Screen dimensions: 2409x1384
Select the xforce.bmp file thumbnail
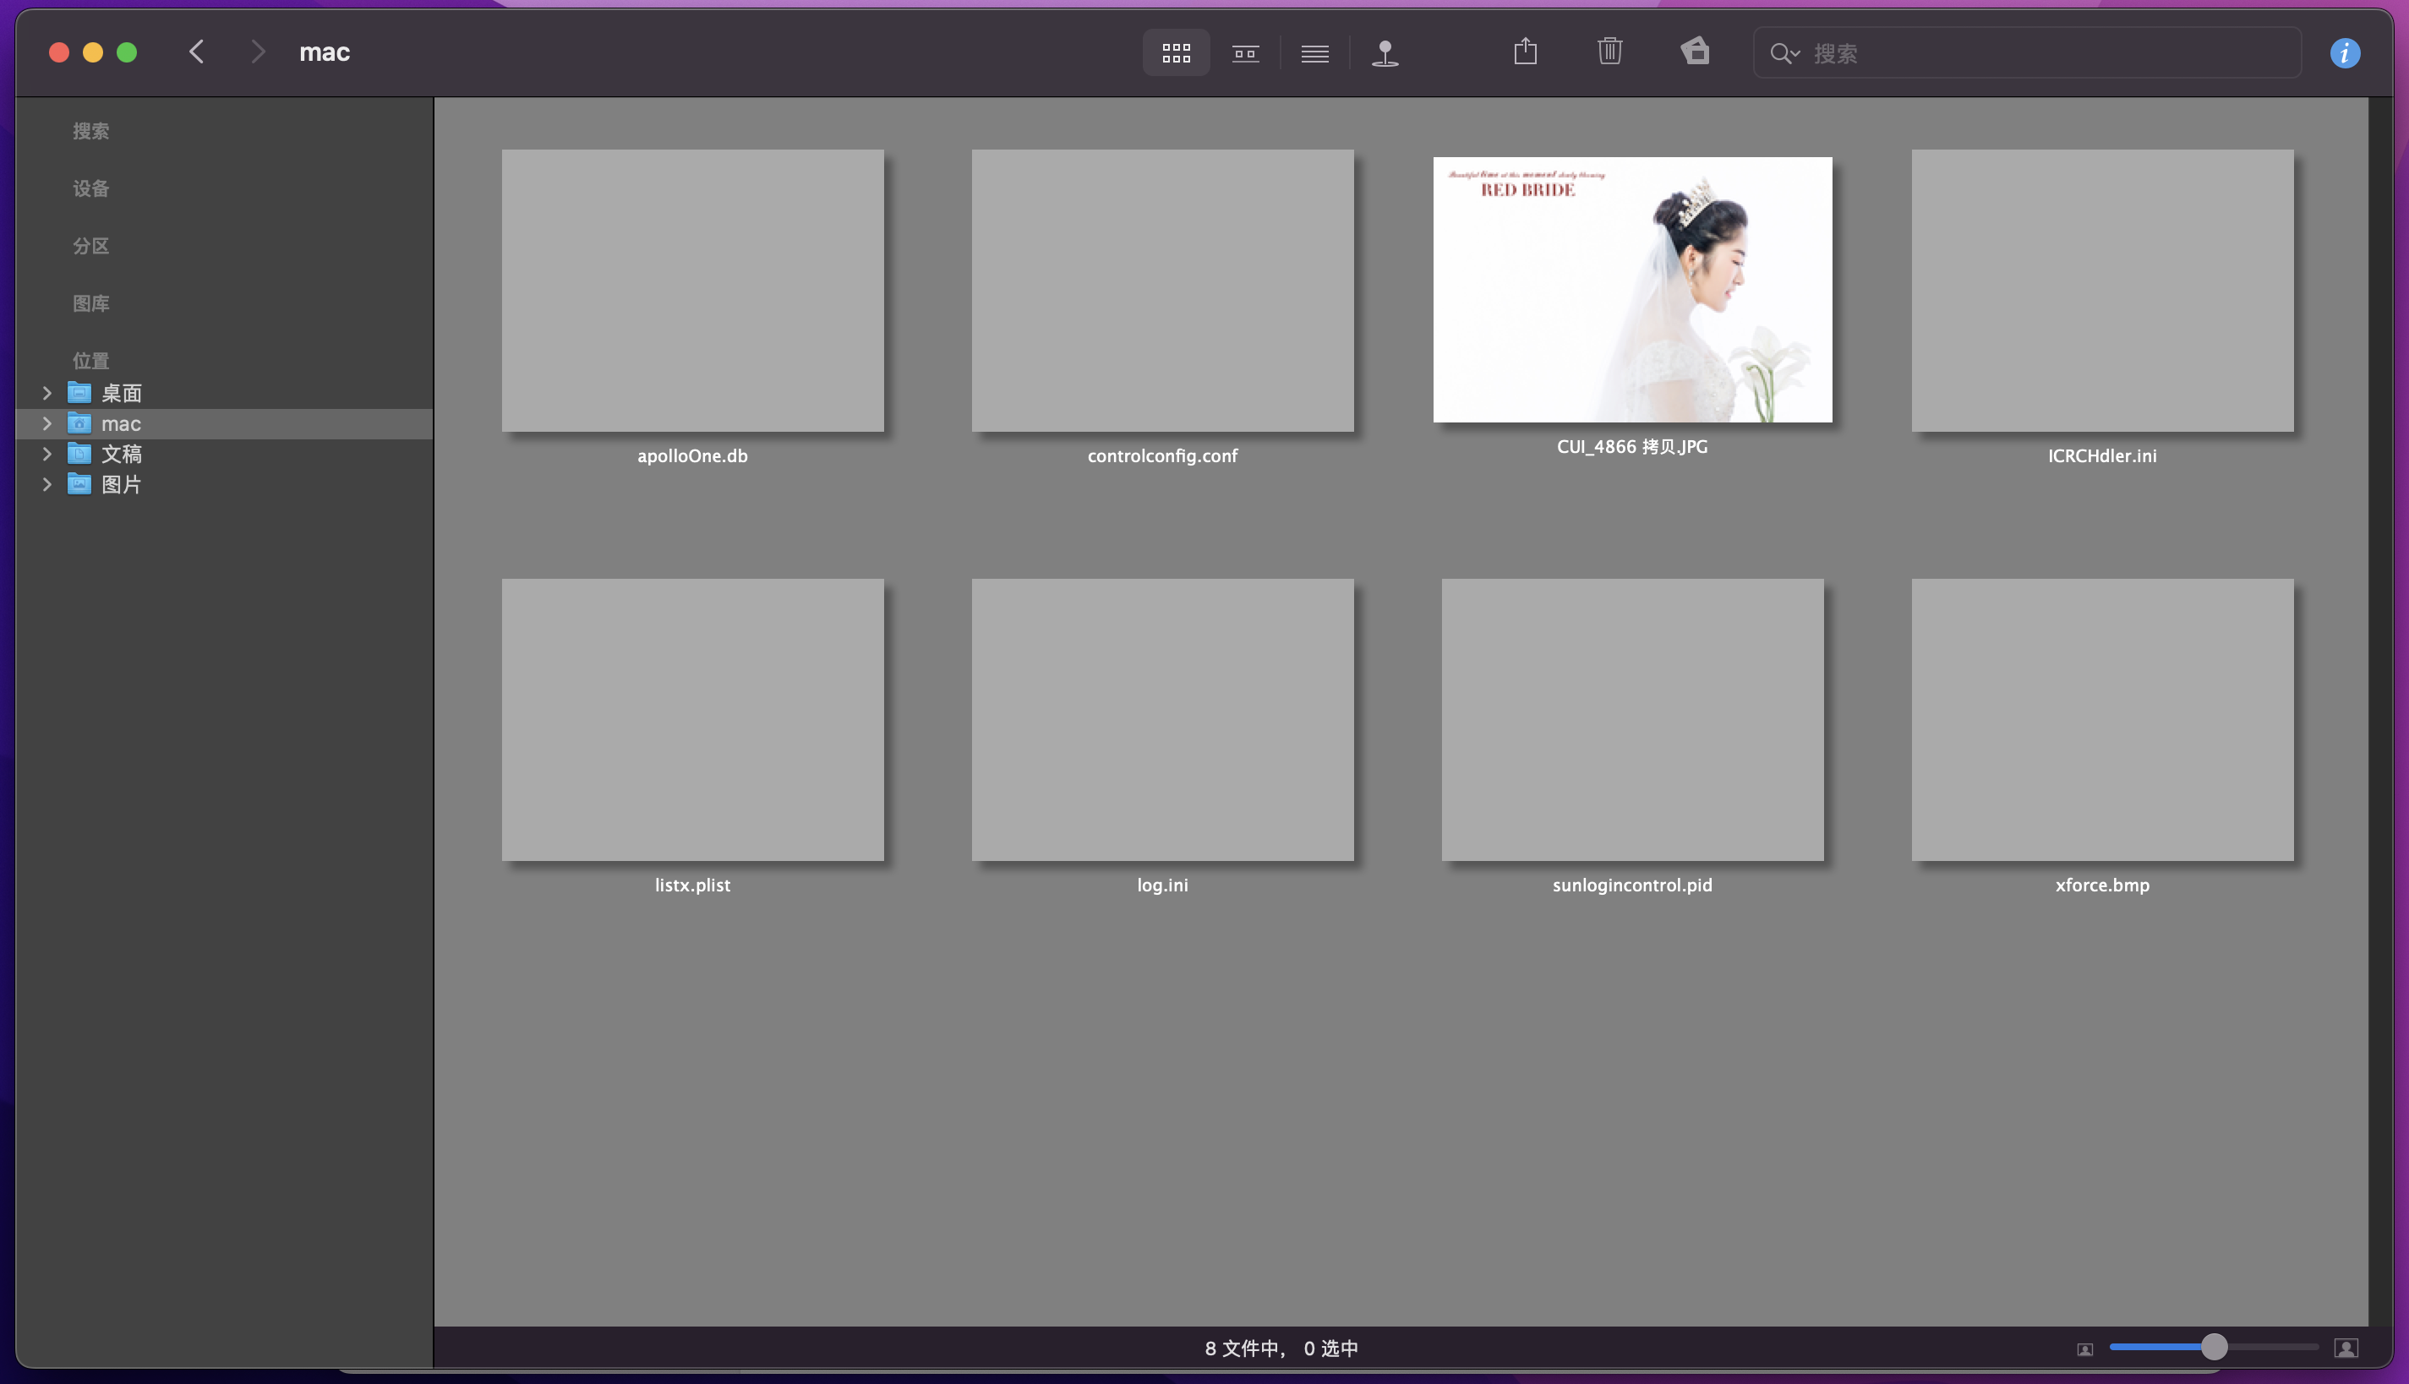(2102, 720)
